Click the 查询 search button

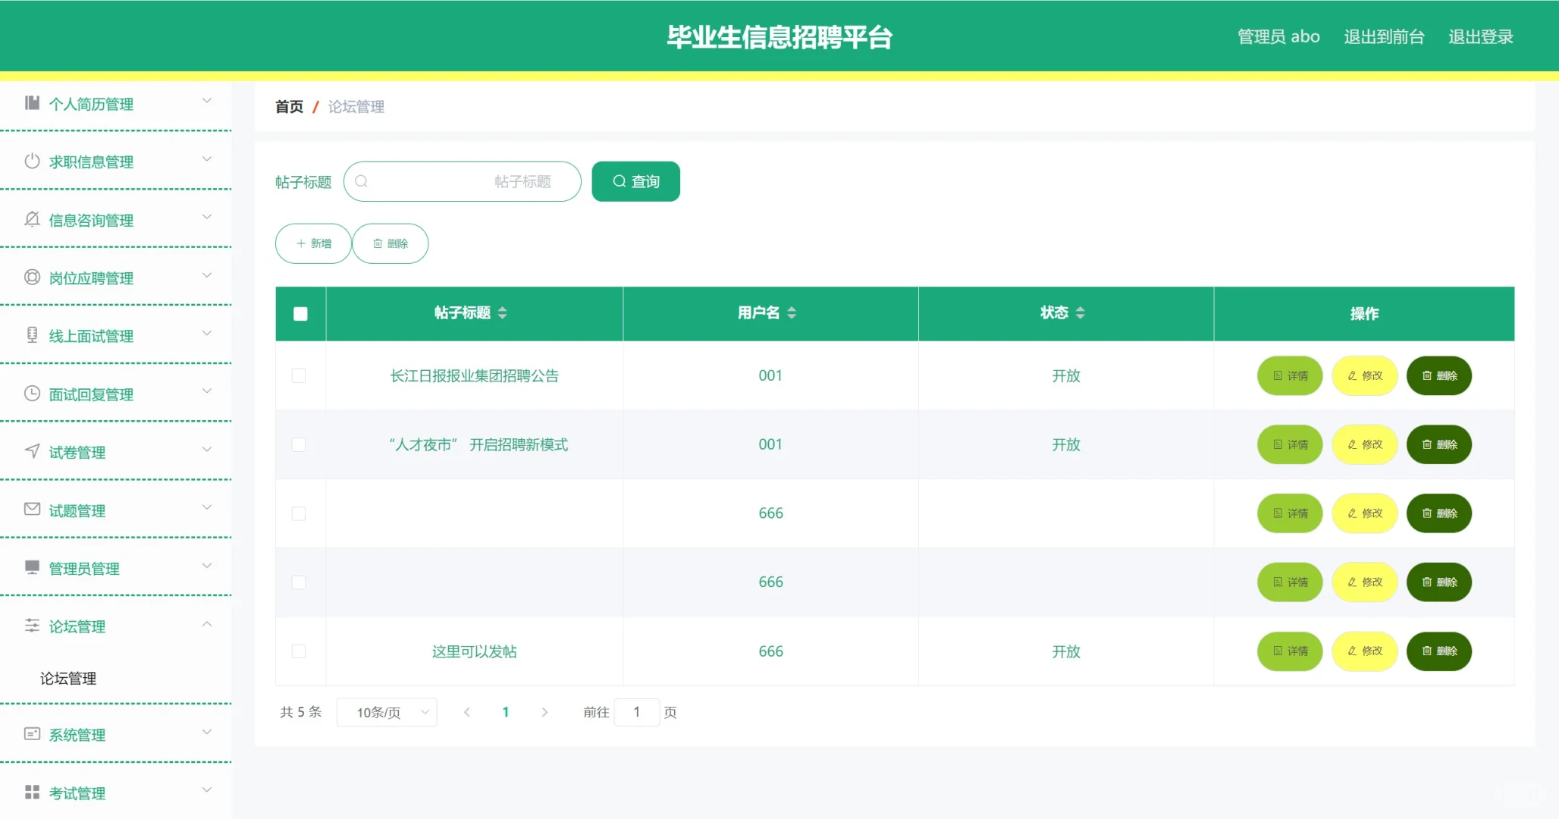tap(635, 181)
